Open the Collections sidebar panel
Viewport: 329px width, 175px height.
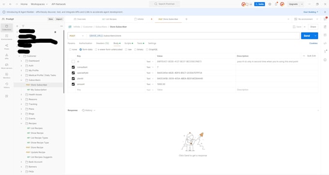pyautogui.click(x=7, y=28)
